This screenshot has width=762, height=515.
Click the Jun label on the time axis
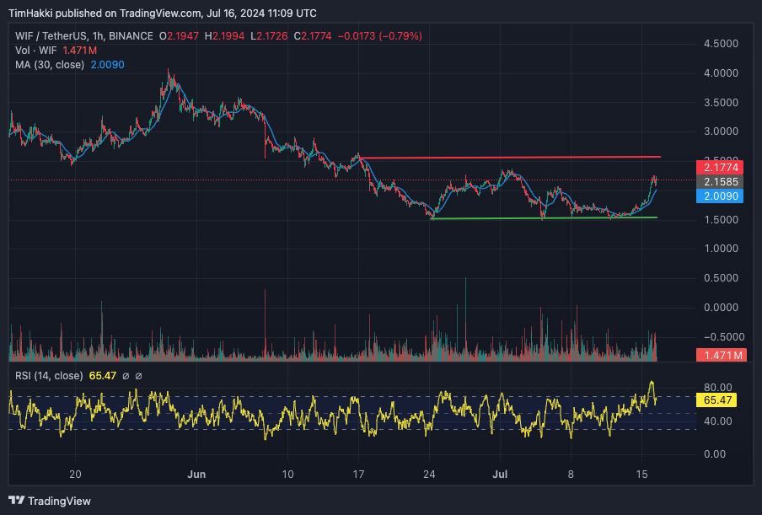(x=195, y=474)
